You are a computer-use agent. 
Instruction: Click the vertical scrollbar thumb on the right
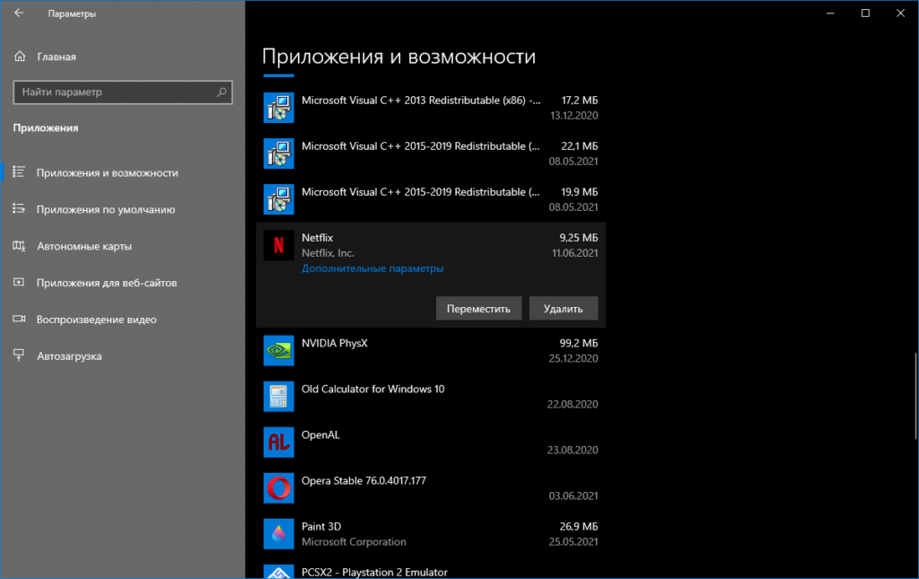click(915, 396)
